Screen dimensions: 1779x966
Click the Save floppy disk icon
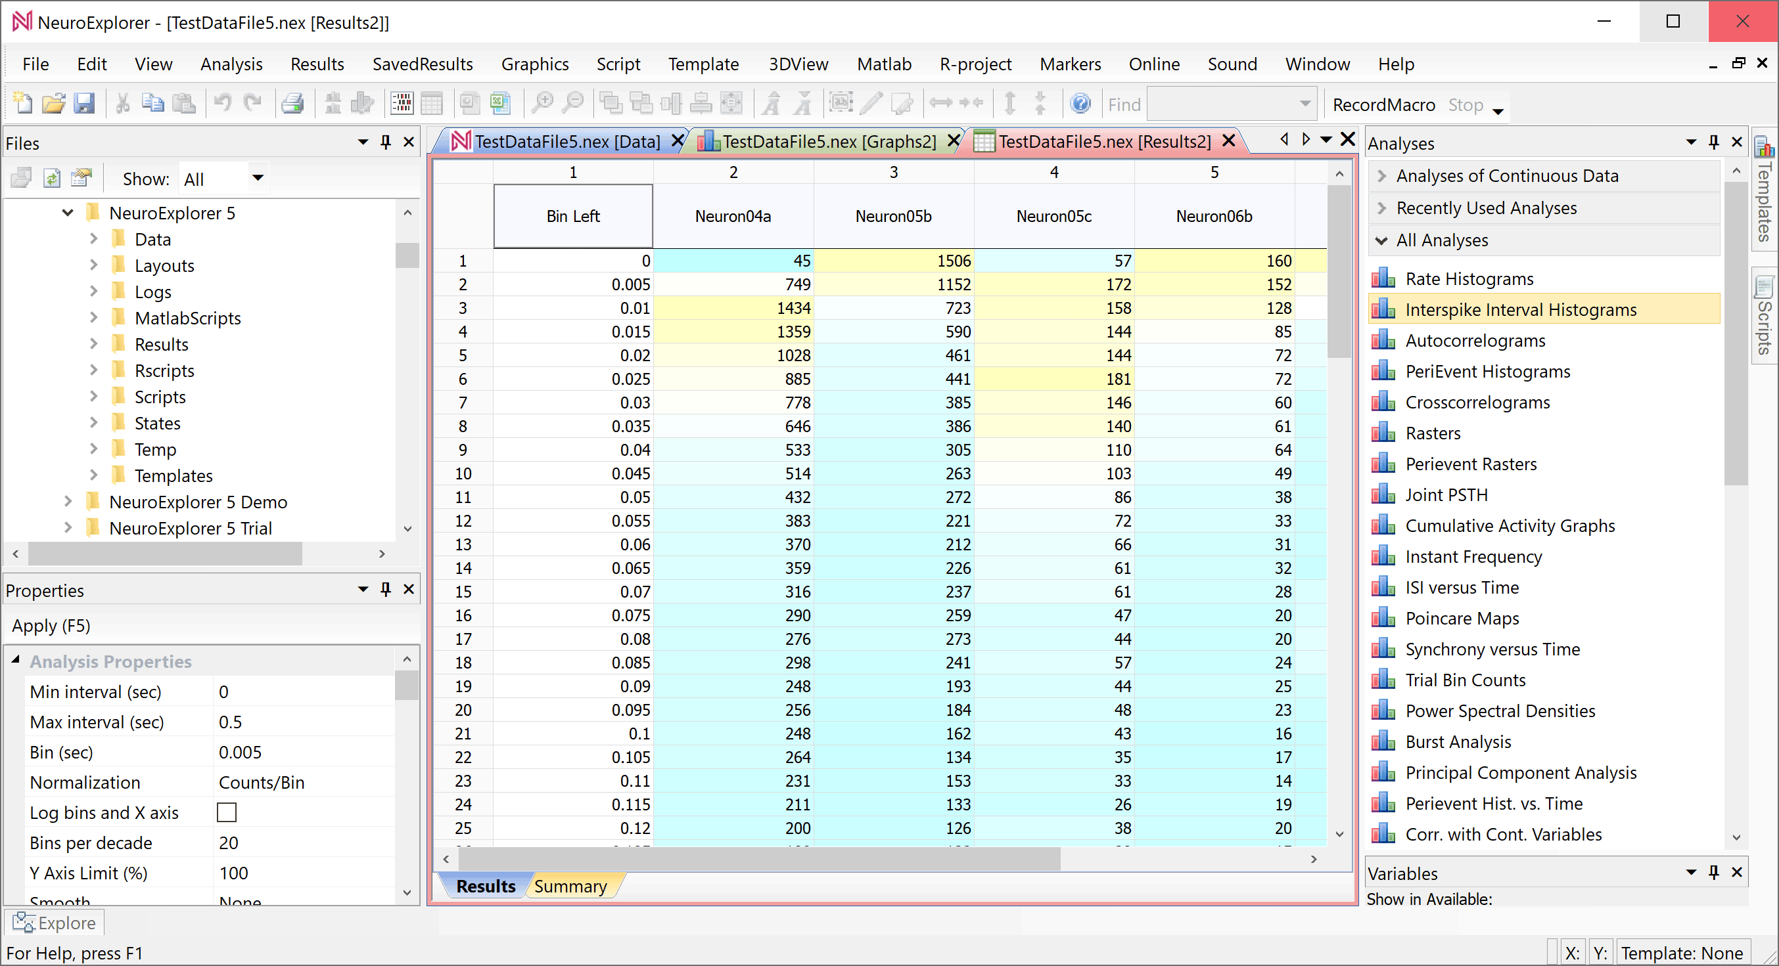pyautogui.click(x=84, y=104)
